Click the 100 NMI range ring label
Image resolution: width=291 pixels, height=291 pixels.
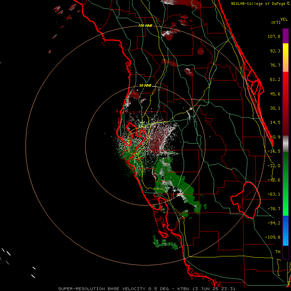point(145,26)
